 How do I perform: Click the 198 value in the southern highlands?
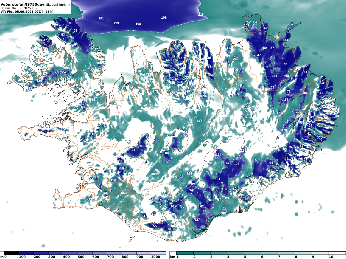click(x=189, y=173)
